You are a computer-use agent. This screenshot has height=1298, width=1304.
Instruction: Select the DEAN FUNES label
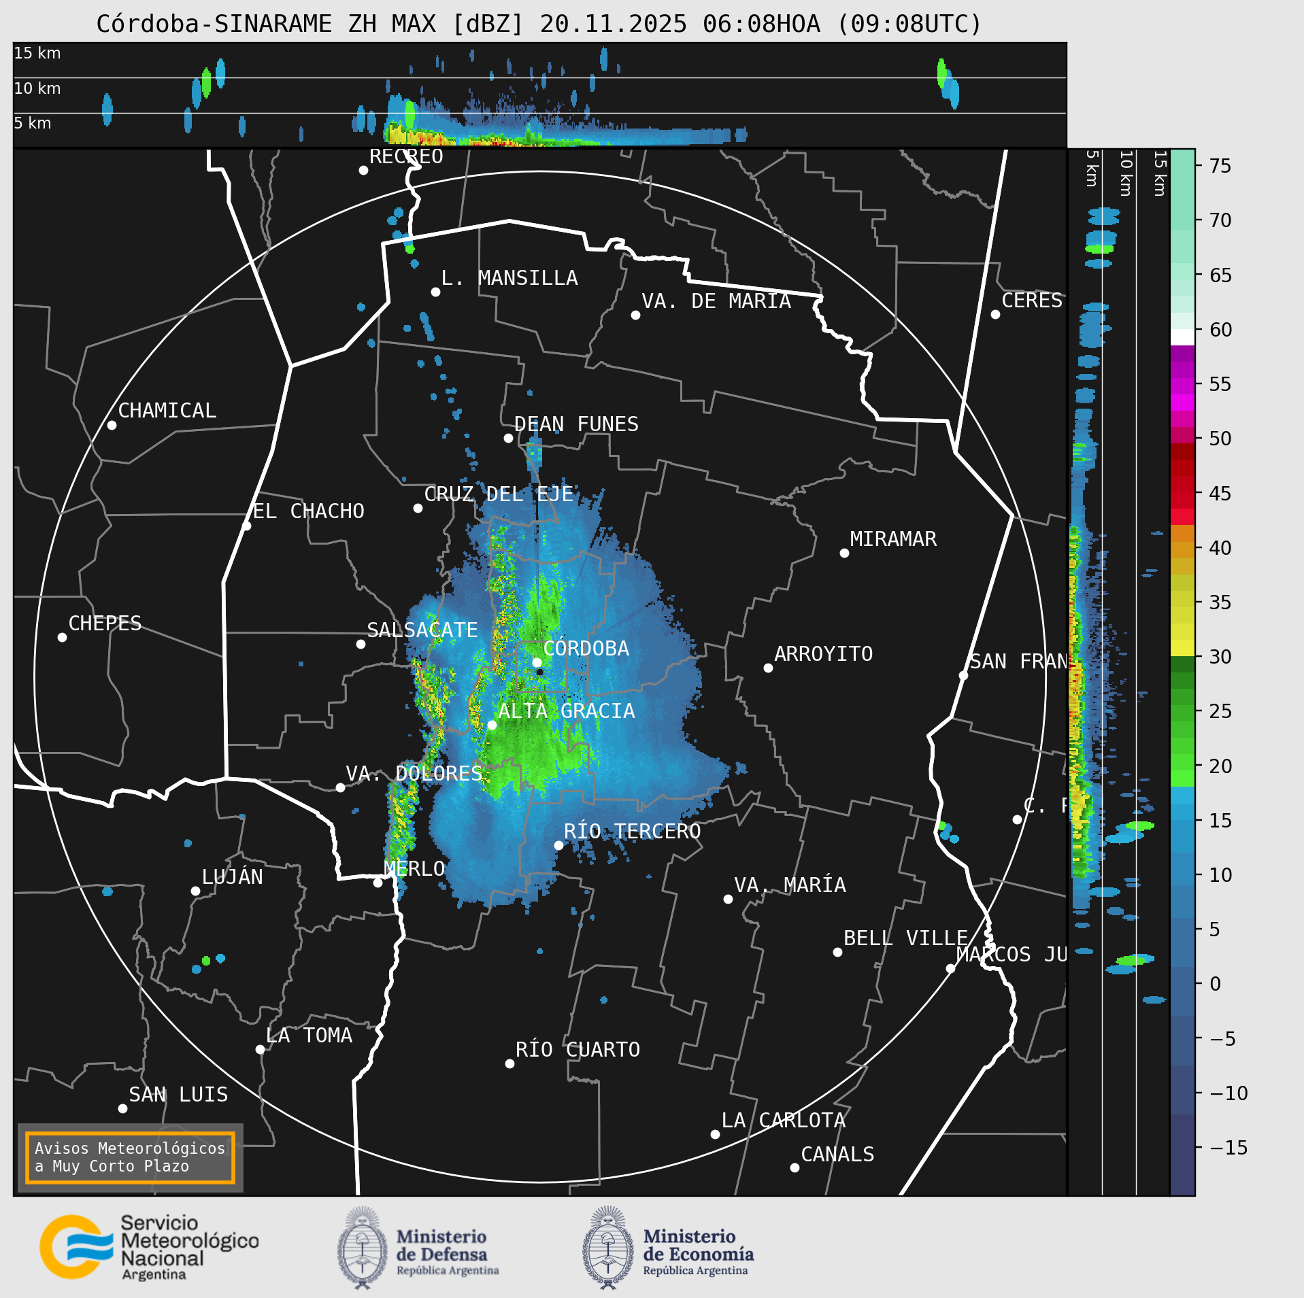[576, 424]
